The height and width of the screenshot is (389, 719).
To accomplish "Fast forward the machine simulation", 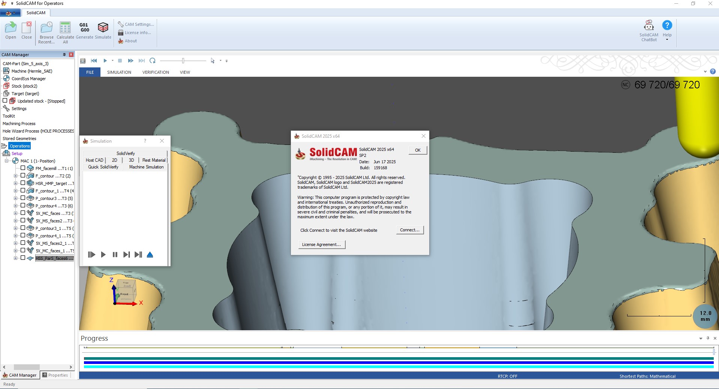I will point(130,61).
